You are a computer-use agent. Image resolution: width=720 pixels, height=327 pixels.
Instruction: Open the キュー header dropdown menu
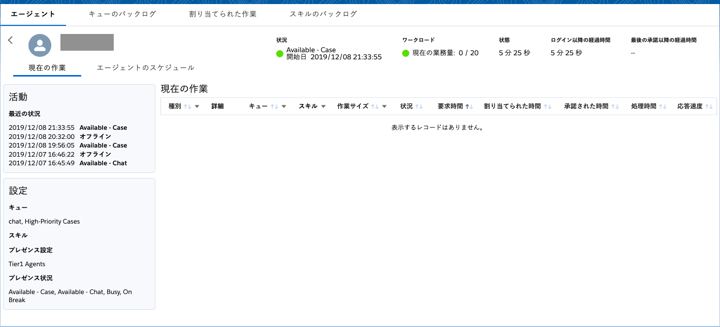pos(283,106)
